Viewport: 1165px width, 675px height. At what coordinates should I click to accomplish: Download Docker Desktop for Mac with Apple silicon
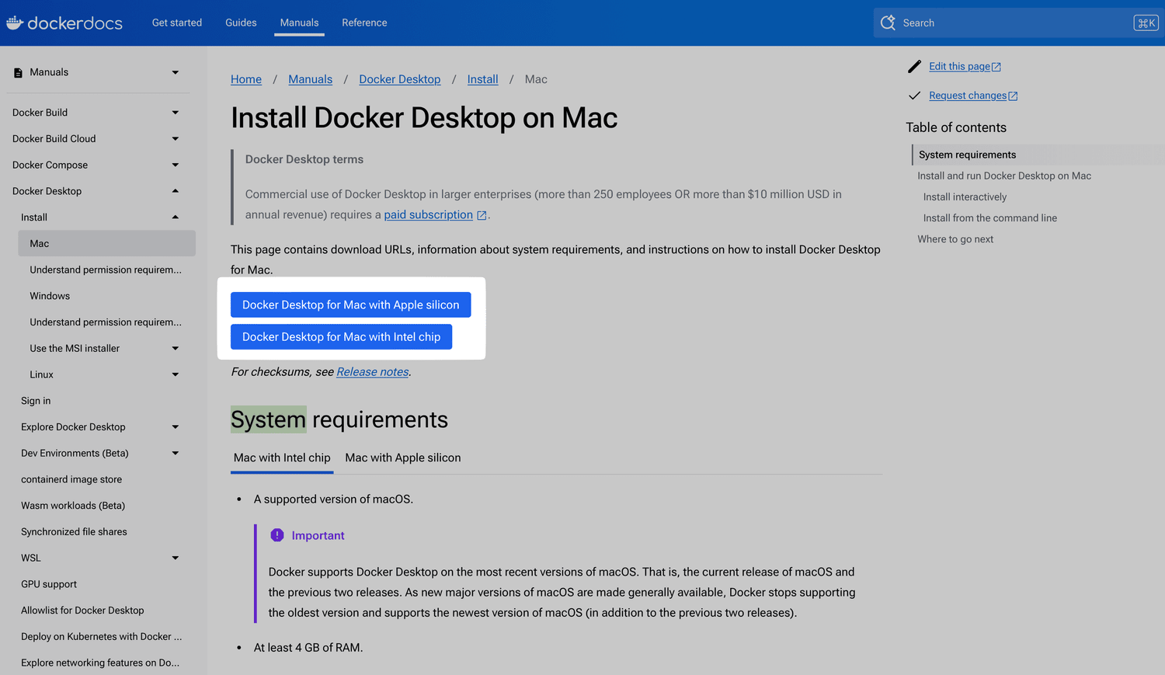coord(351,304)
